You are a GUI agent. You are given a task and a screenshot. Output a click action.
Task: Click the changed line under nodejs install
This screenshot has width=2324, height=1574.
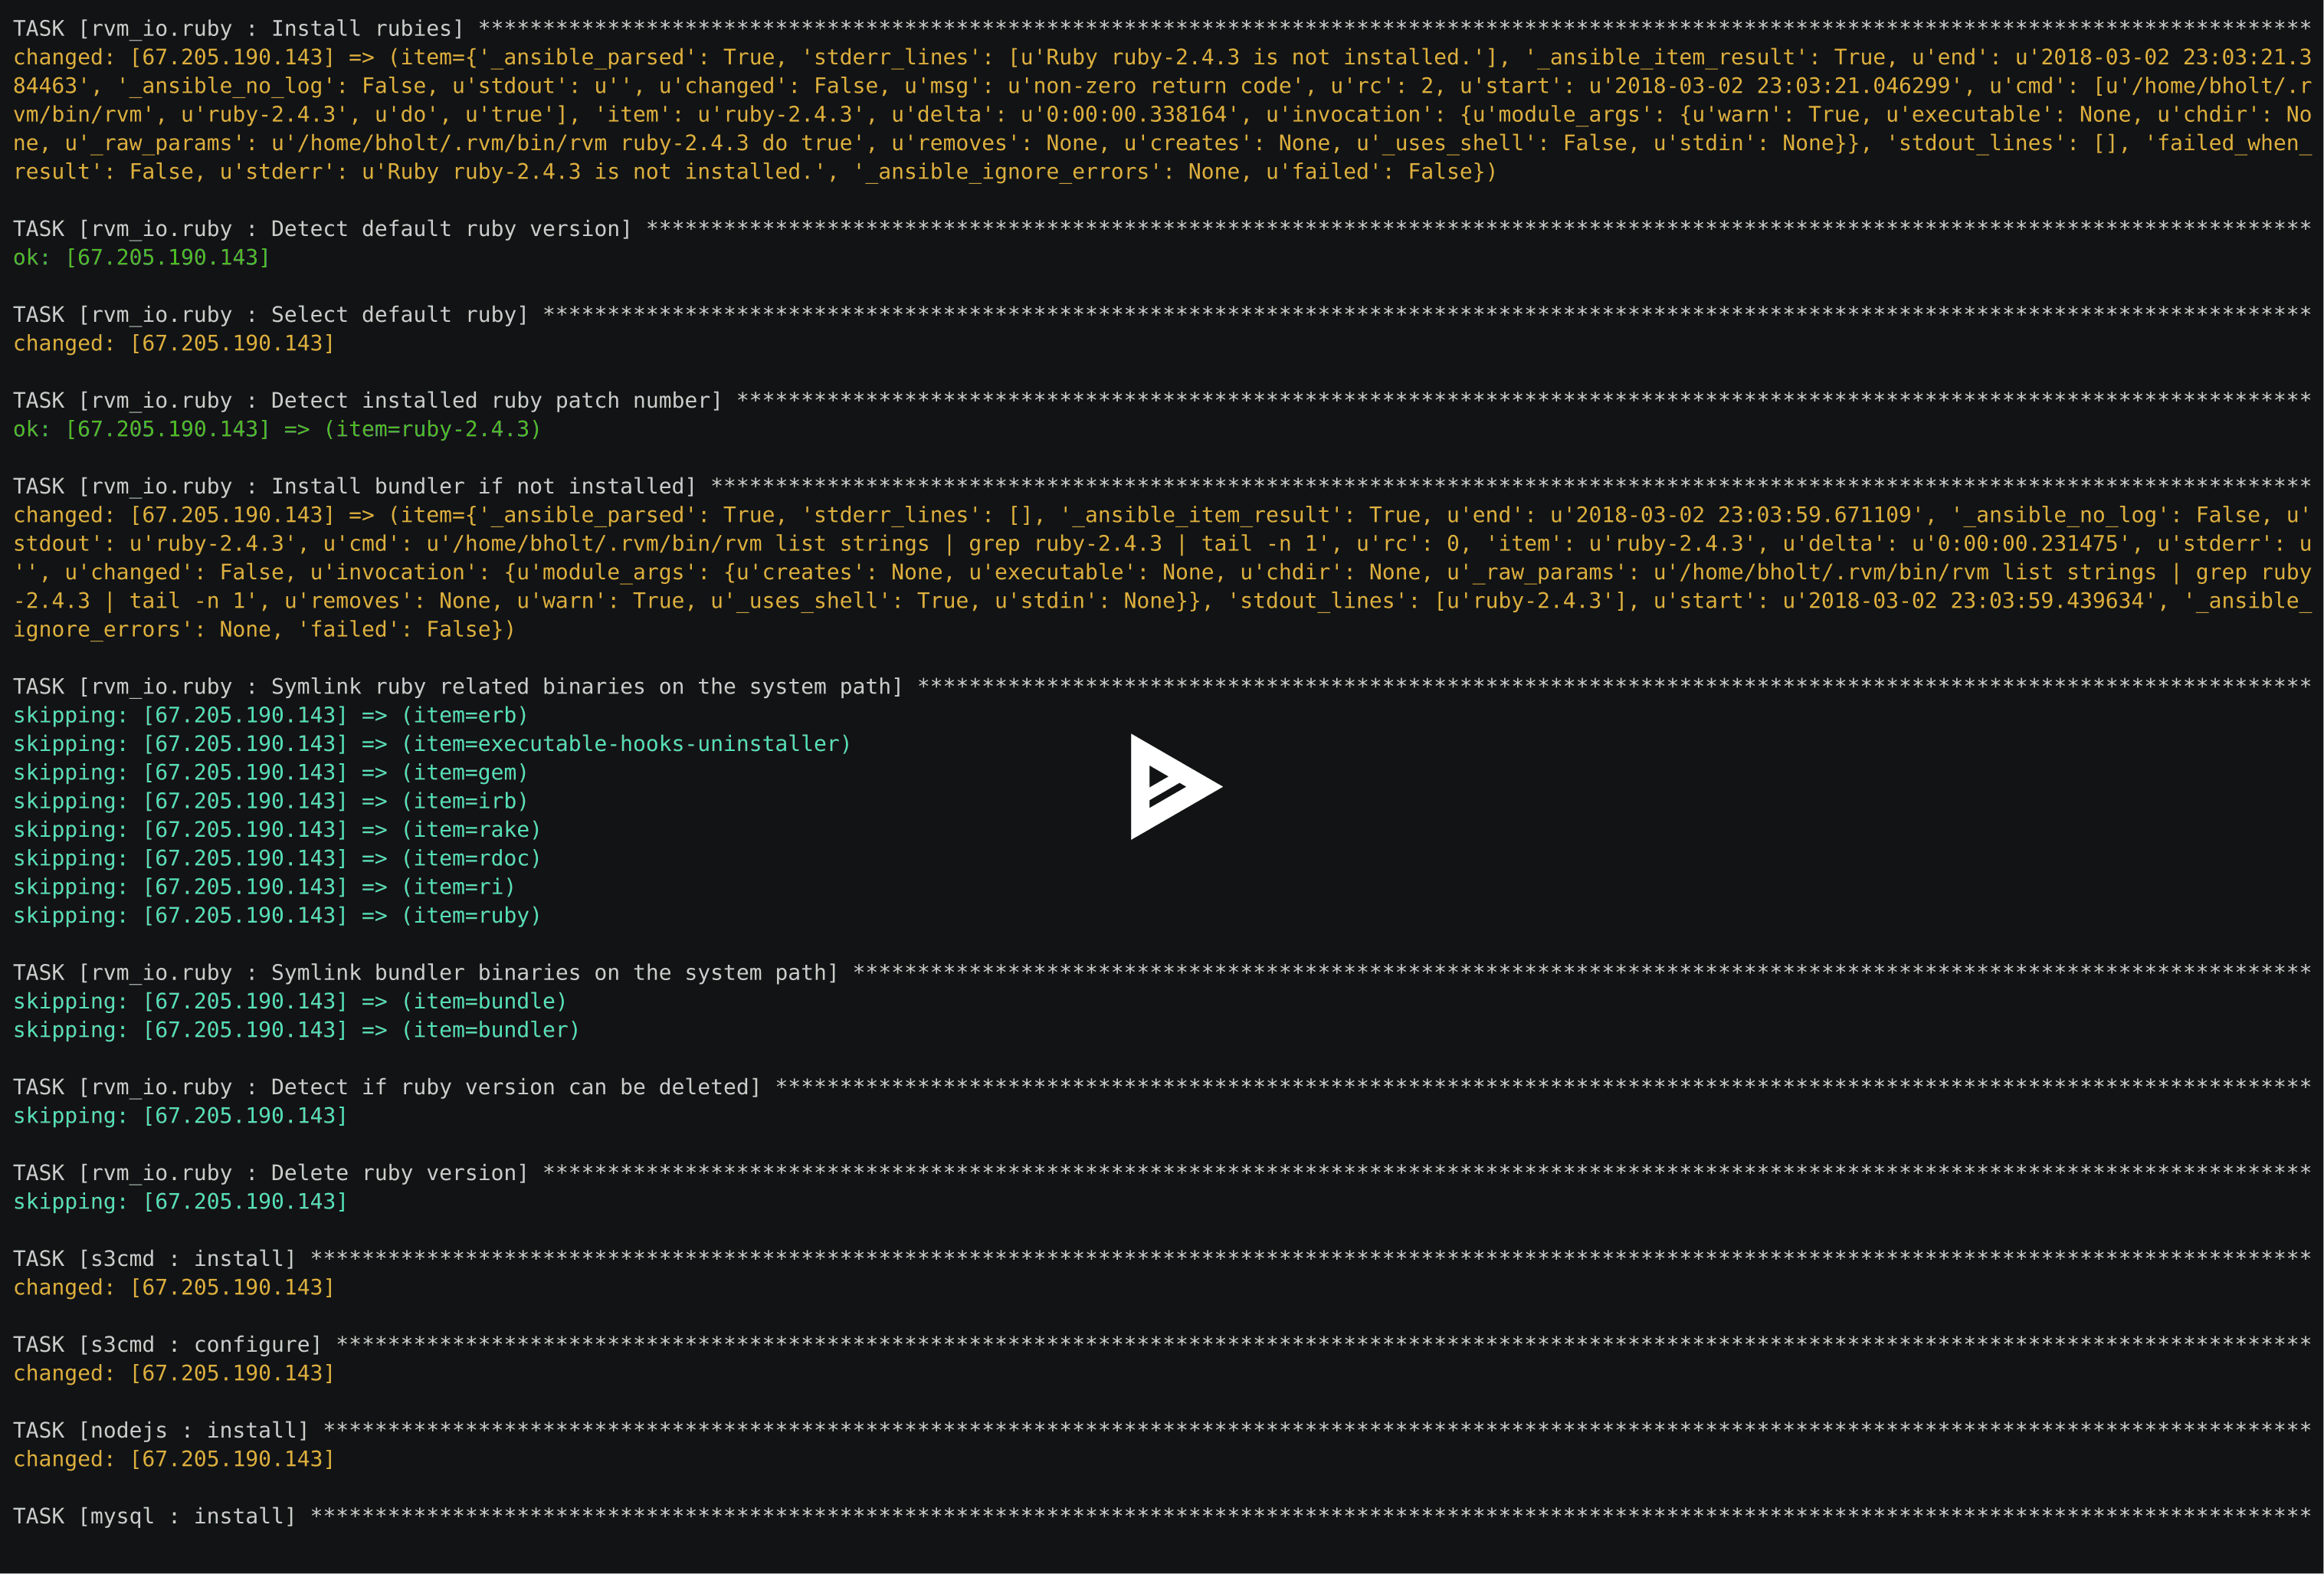click(x=174, y=1459)
